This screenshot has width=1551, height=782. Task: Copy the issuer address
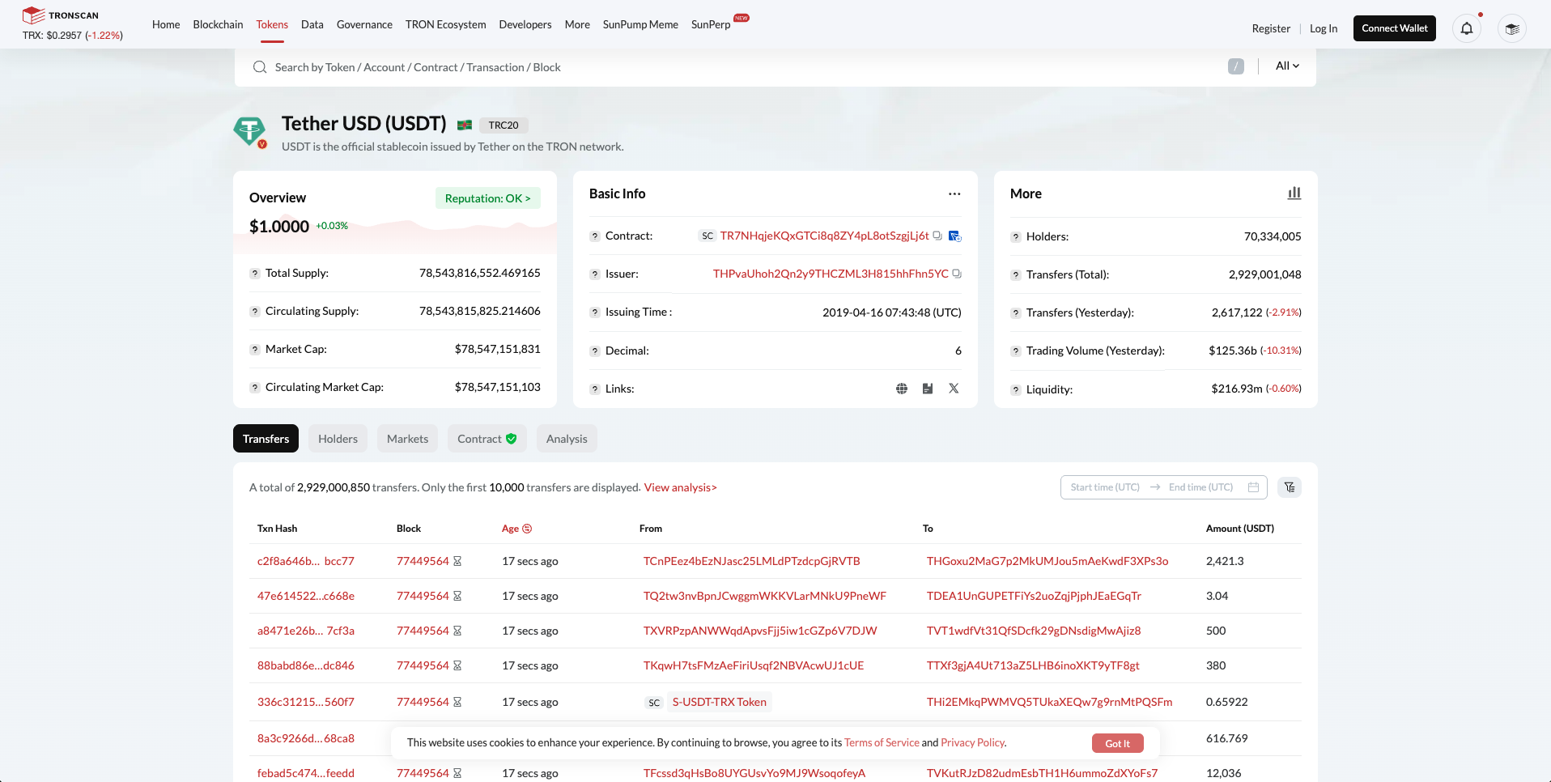coord(957,274)
